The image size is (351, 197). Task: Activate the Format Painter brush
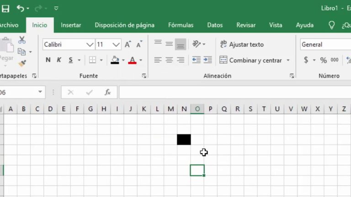(22, 63)
